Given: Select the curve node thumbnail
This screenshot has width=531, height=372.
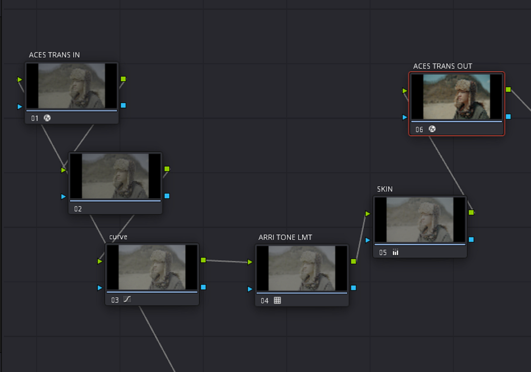Looking at the screenshot, I should [152, 267].
